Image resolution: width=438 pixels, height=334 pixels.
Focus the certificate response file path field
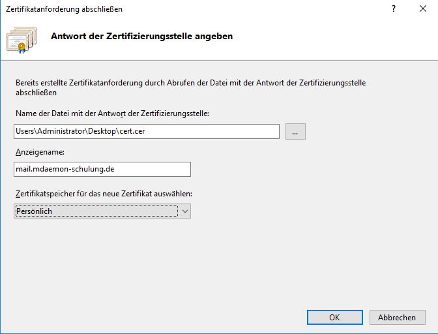[x=147, y=132]
